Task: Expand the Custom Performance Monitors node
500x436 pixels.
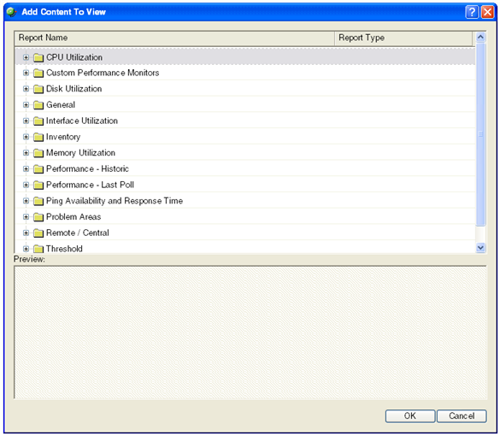Action: [26, 73]
